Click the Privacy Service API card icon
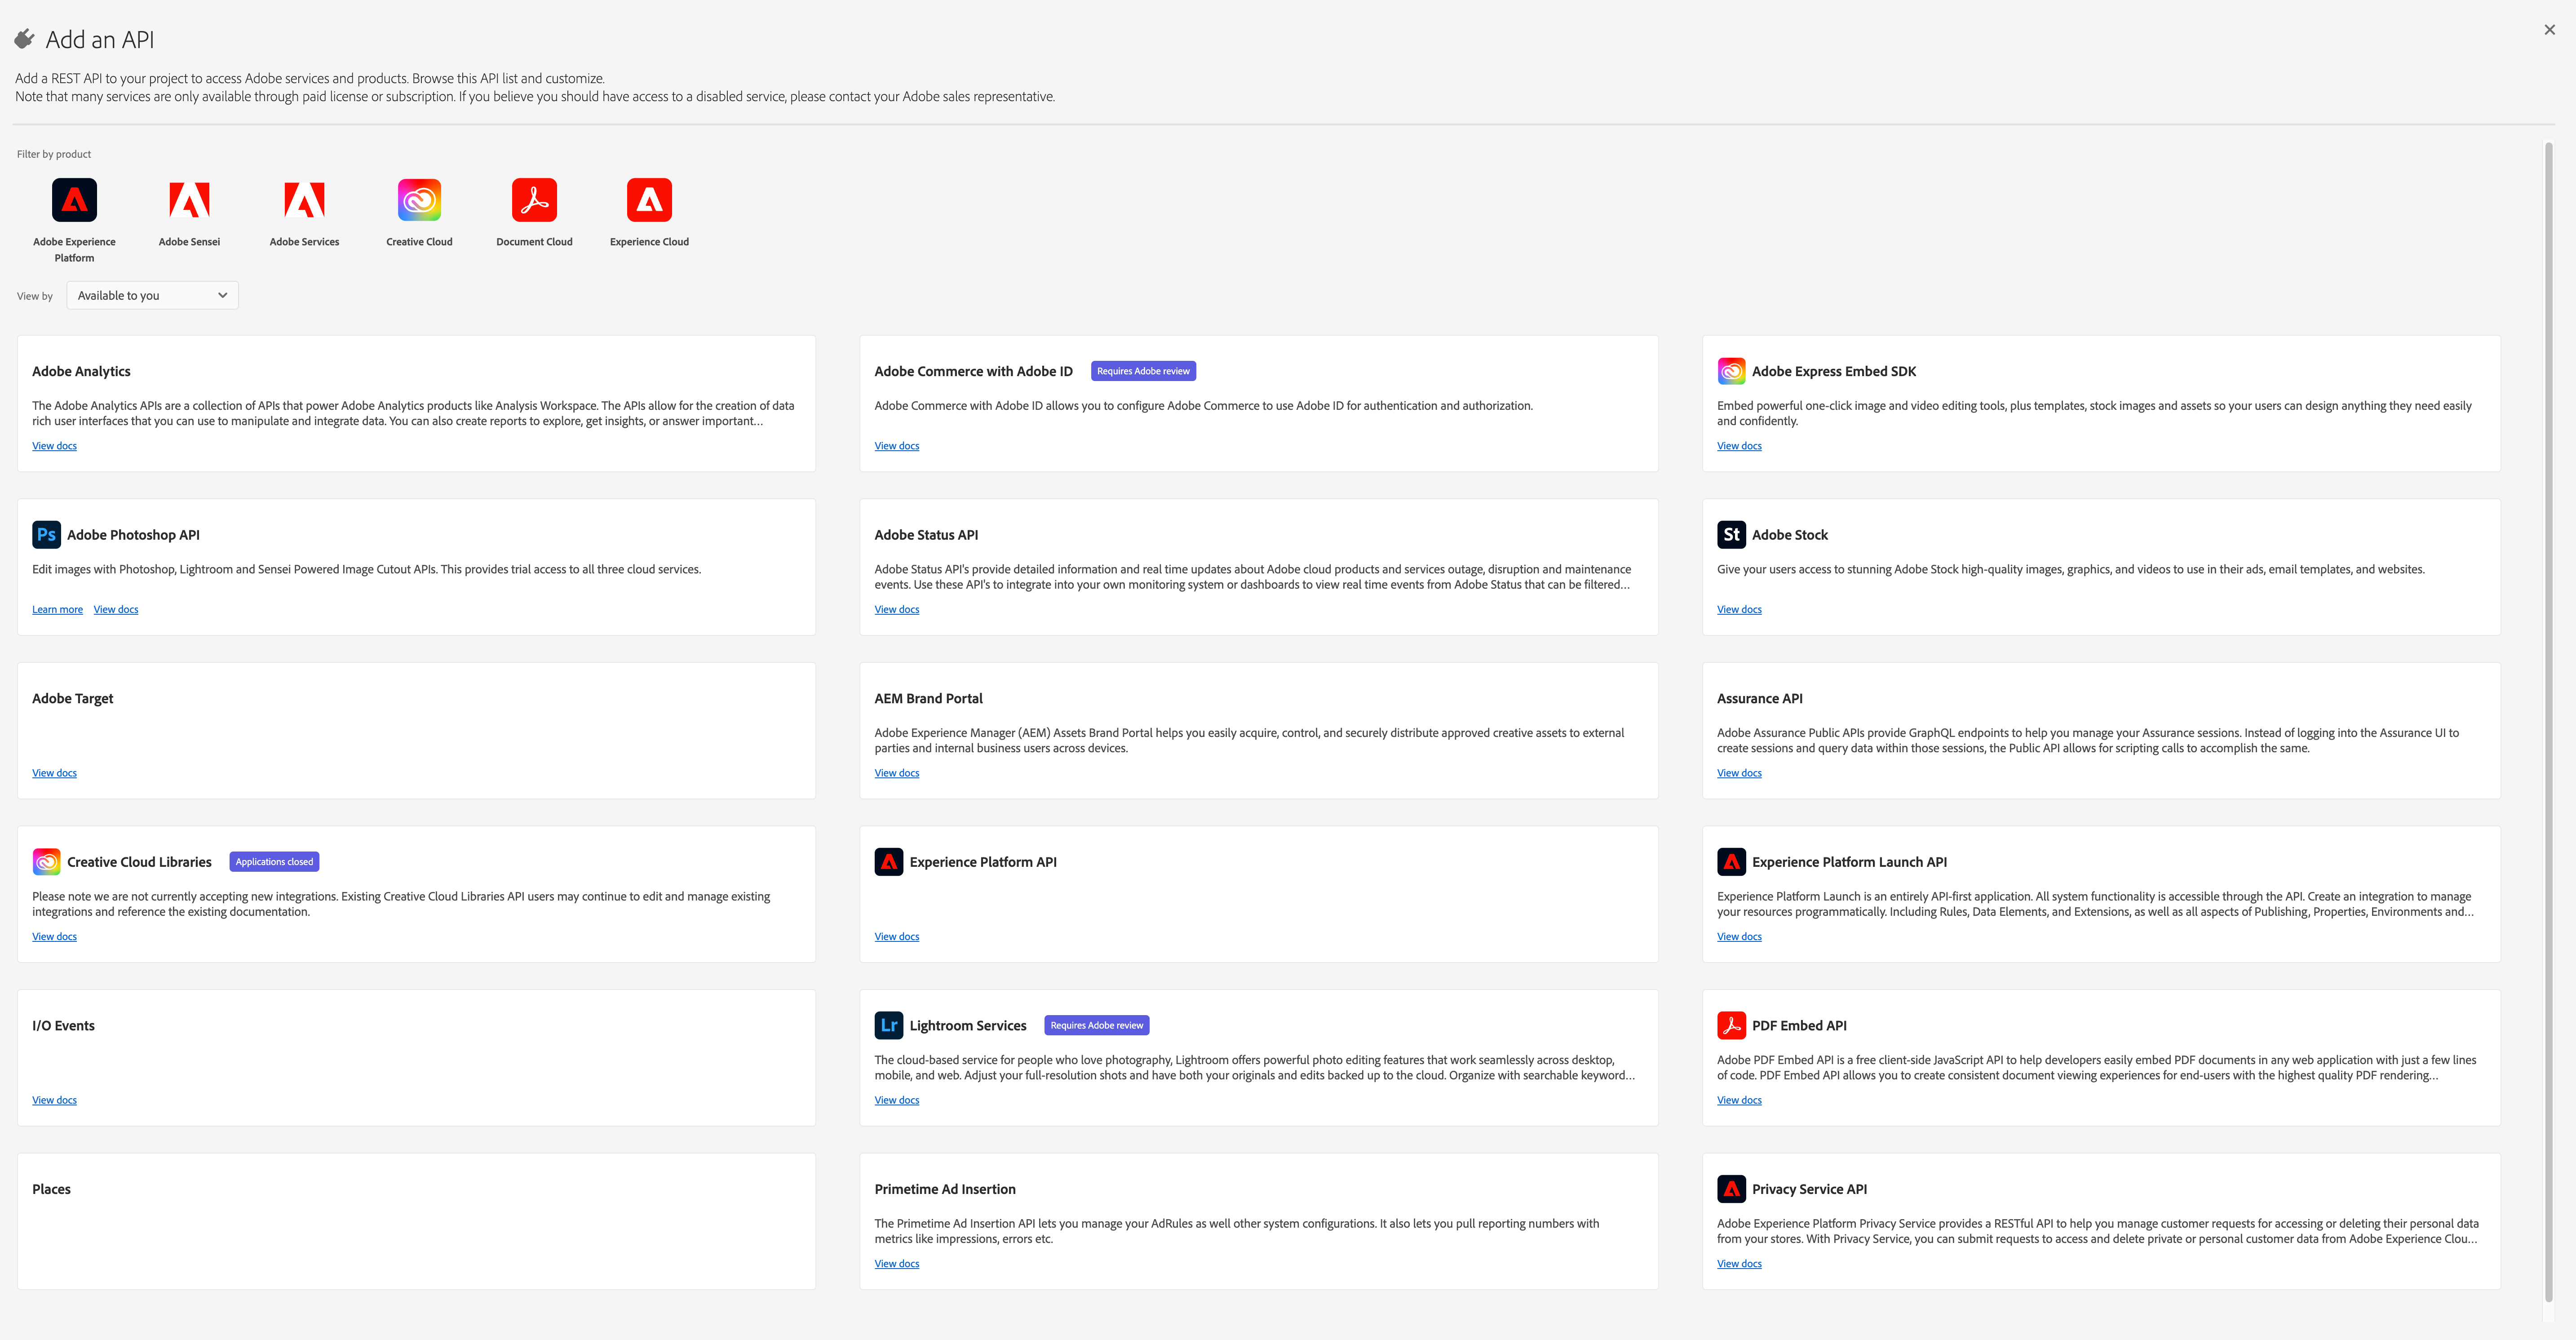The height and width of the screenshot is (1340, 2576). (x=1731, y=1189)
